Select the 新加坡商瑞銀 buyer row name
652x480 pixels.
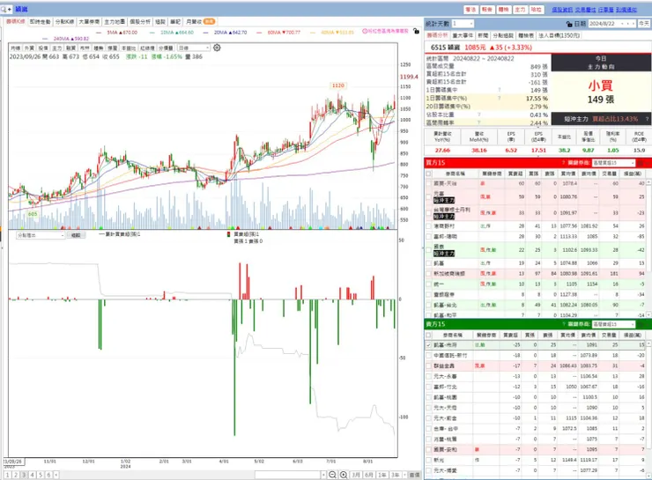[x=449, y=273]
